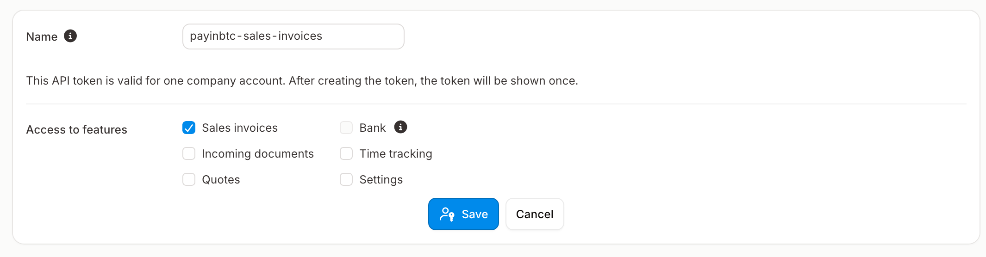
Task: Focus the token Name input field
Action: point(293,37)
